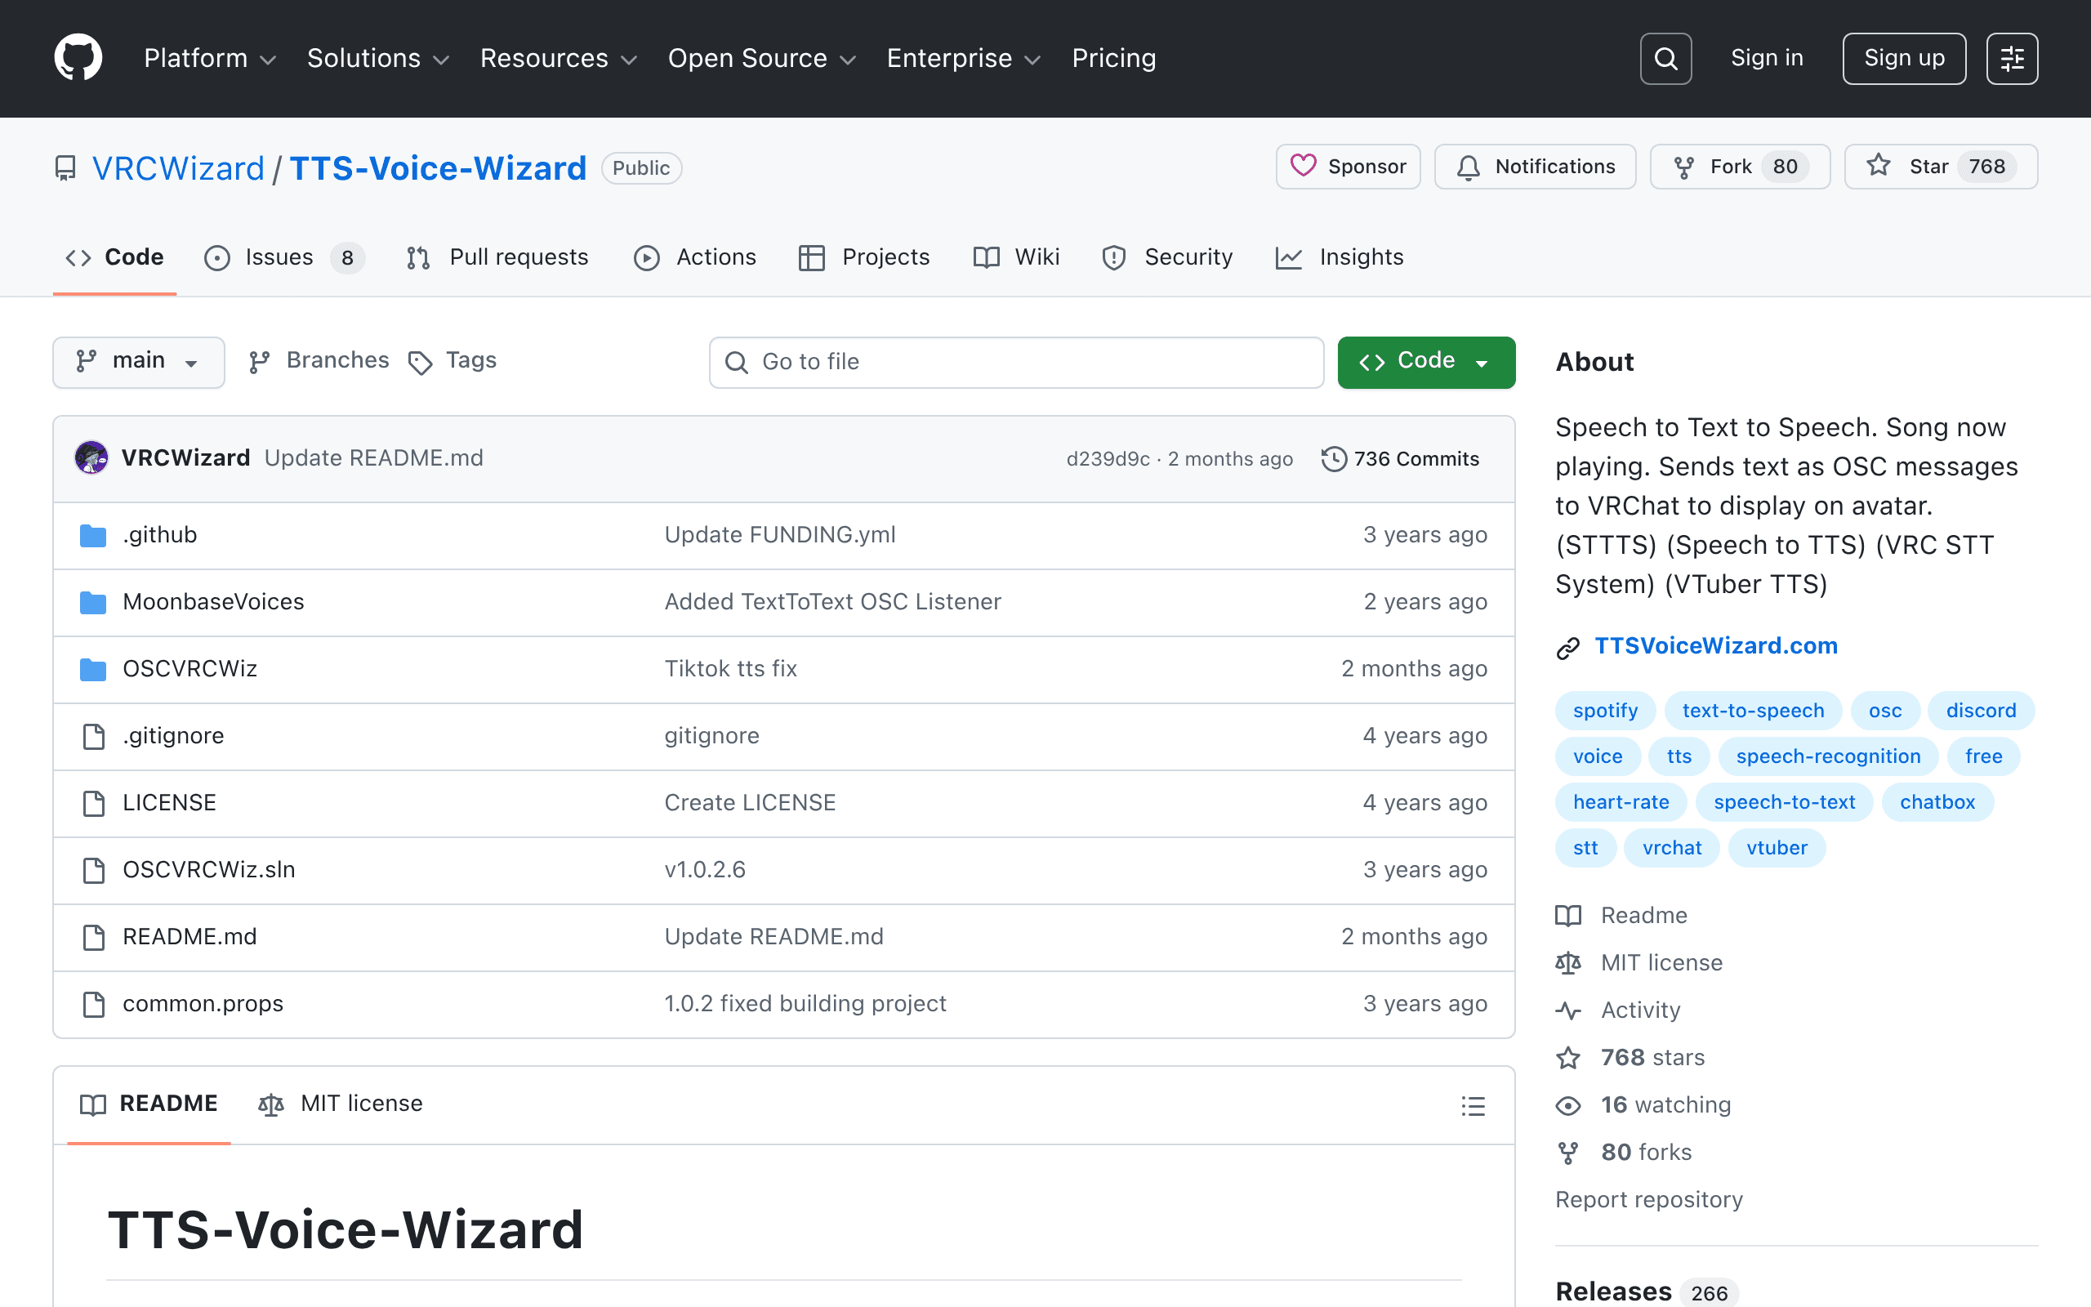The image size is (2091, 1307).
Task: Click the book icon beside Readme
Action: tap(1568, 916)
